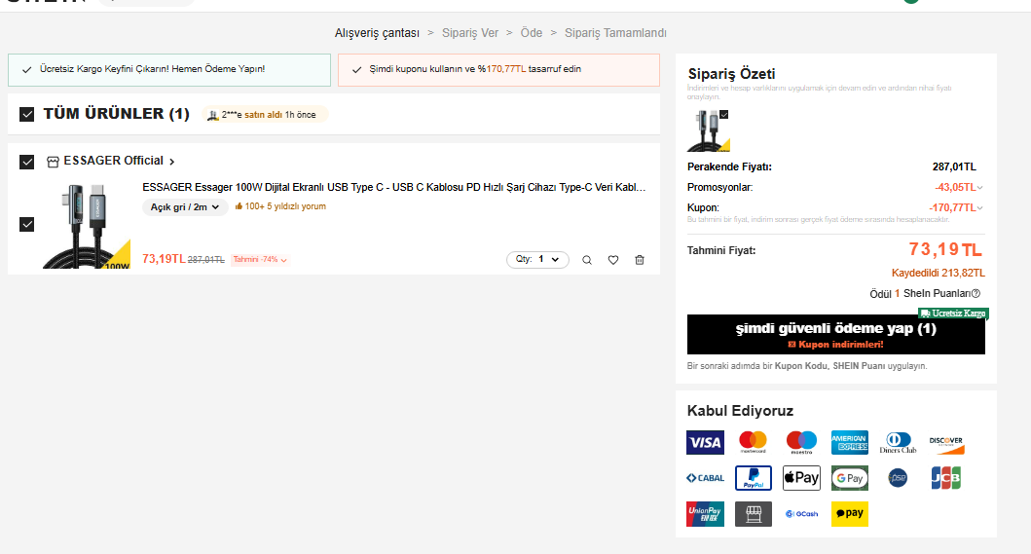The height and width of the screenshot is (554, 1031).
Task: Click the Kabul Ediyoruz heading
Action: tap(740, 411)
